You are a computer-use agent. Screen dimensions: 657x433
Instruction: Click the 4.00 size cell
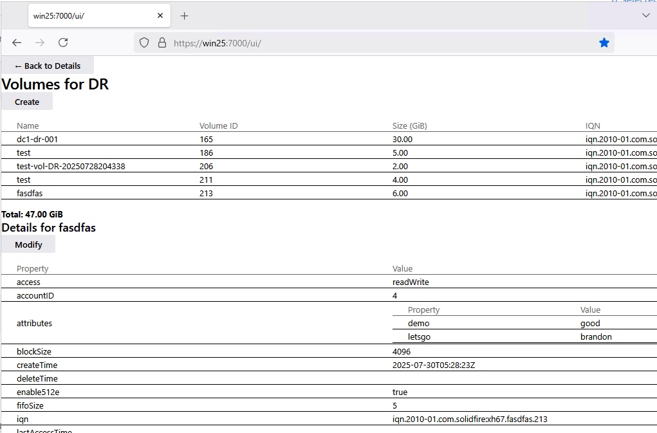400,180
